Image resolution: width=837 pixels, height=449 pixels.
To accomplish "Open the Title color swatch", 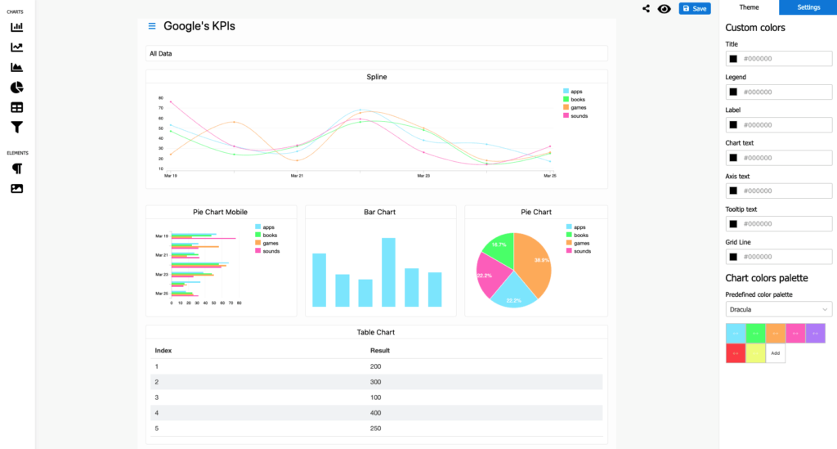I will coord(733,59).
